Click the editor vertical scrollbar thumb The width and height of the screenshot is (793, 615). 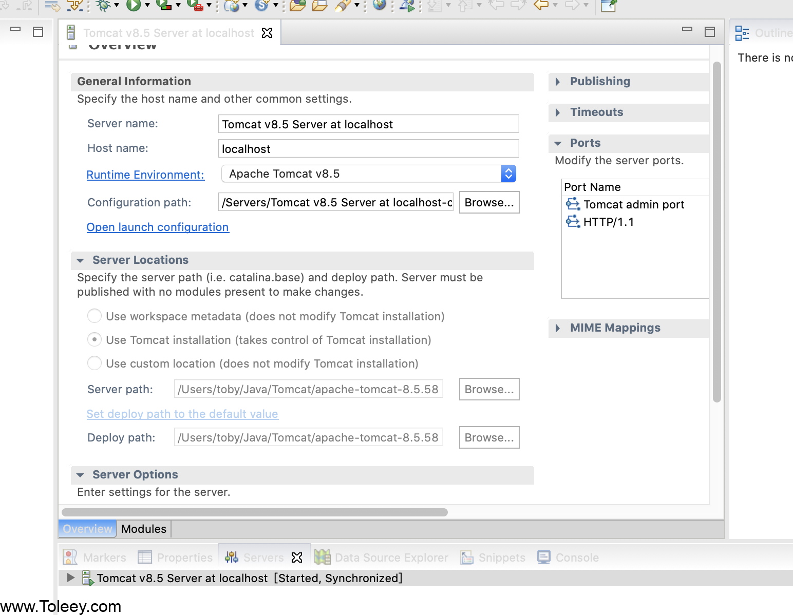click(717, 232)
